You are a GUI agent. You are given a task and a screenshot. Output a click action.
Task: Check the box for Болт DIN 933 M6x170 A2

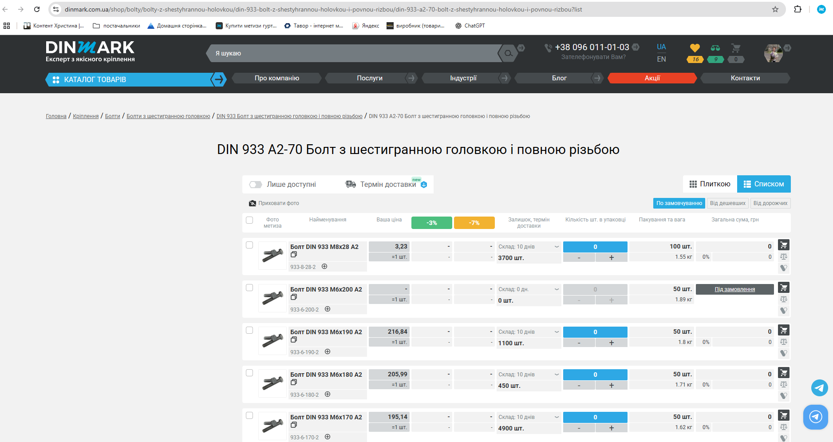pos(249,415)
